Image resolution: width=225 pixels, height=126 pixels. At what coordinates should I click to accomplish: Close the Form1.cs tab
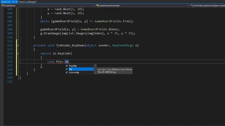(16, 2)
